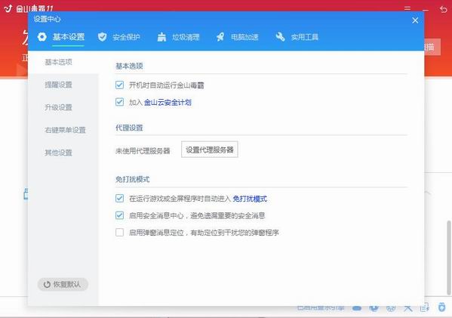452x318 pixels.
Task: Click the 恢复默认 button
Action: pos(63,284)
